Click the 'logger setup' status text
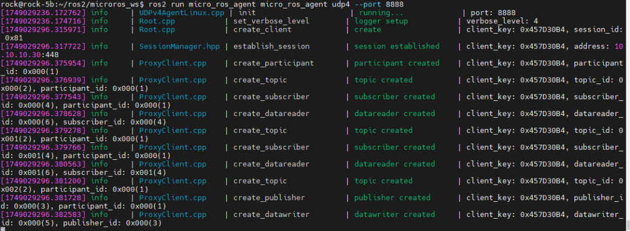The height and width of the screenshot is (231, 630). tap(381, 21)
